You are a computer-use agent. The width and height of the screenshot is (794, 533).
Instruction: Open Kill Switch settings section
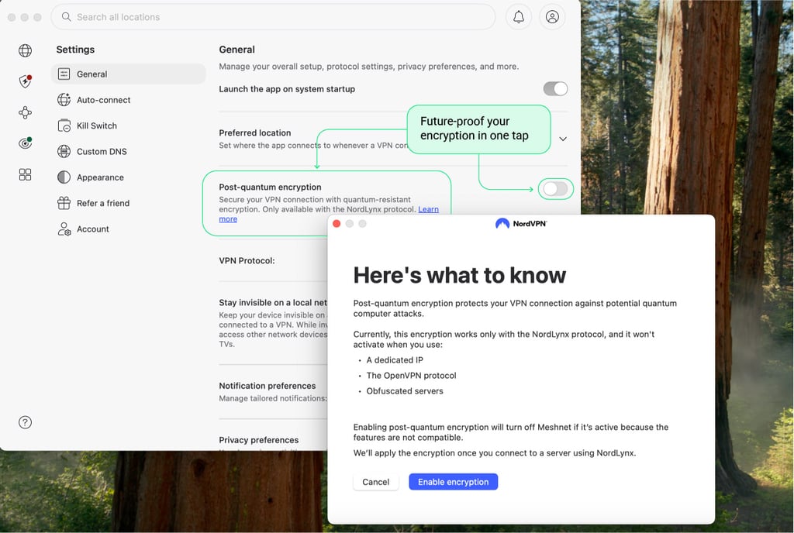point(128,126)
